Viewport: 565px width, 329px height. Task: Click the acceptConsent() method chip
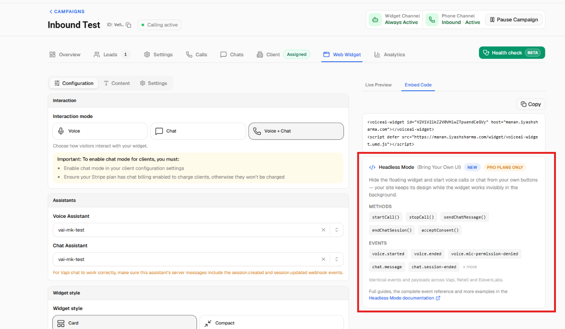click(440, 230)
